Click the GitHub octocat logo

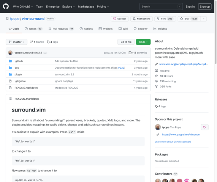(6, 6)
